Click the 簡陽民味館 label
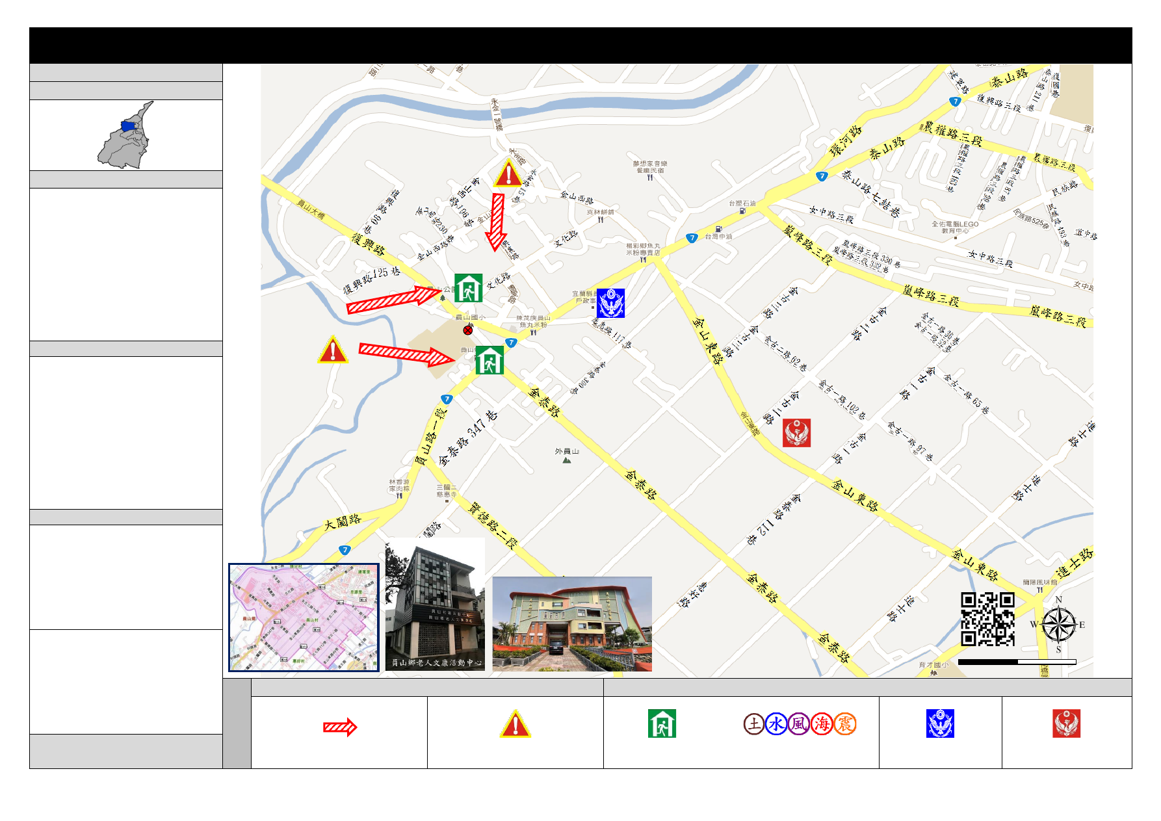The image size is (1161, 821). click(1040, 582)
